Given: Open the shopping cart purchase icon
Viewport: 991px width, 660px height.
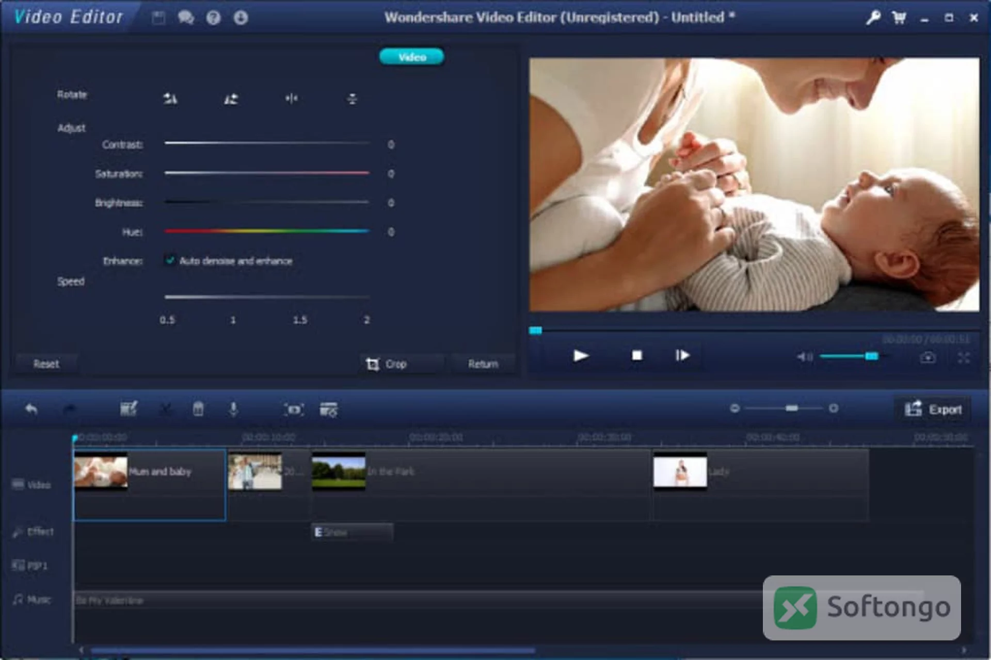Looking at the screenshot, I should tap(899, 18).
